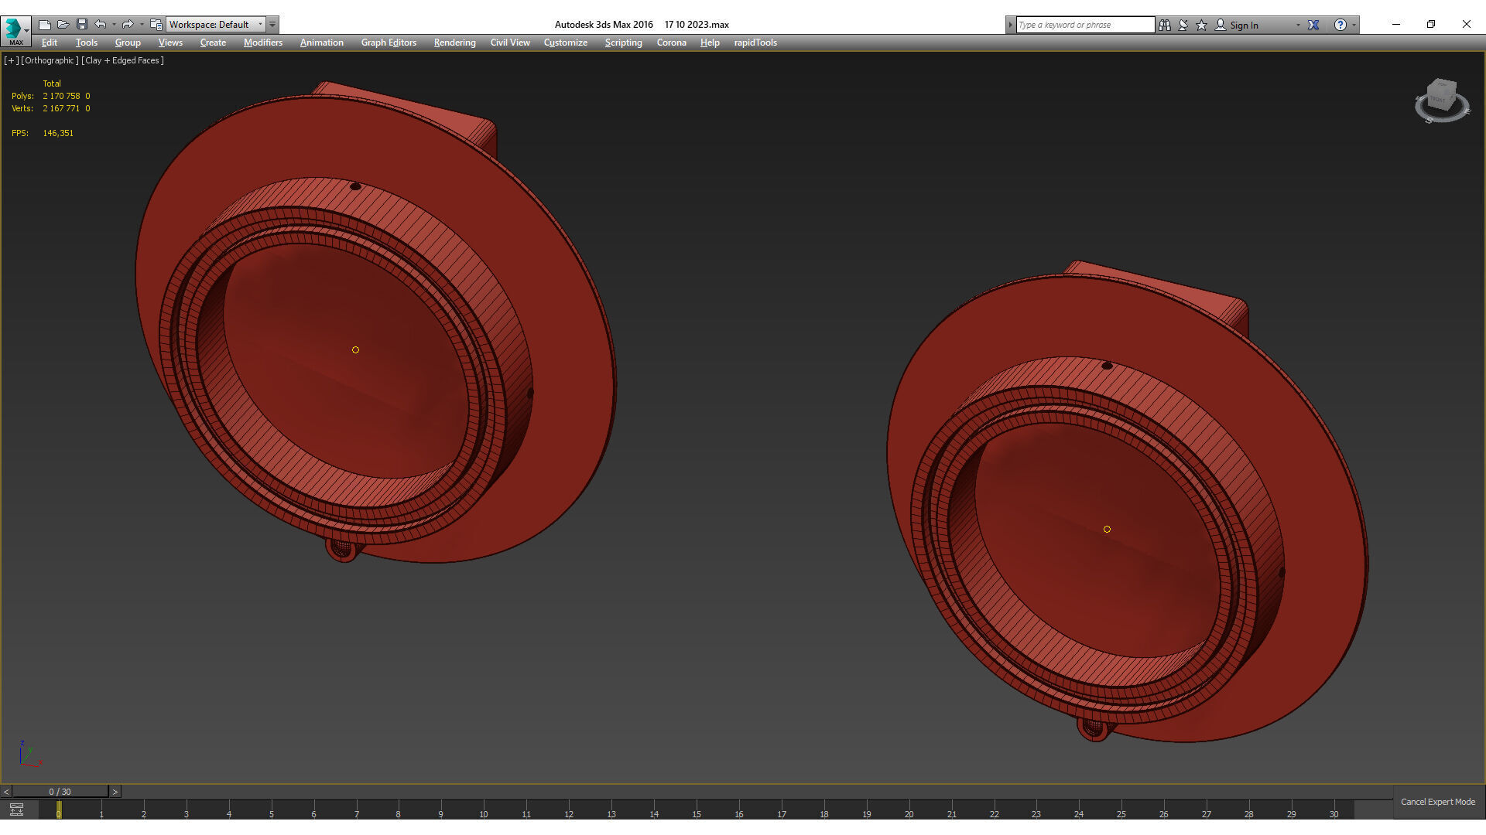The height and width of the screenshot is (835, 1486).
Task: Click the [+] viewport general label
Action: click(11, 60)
